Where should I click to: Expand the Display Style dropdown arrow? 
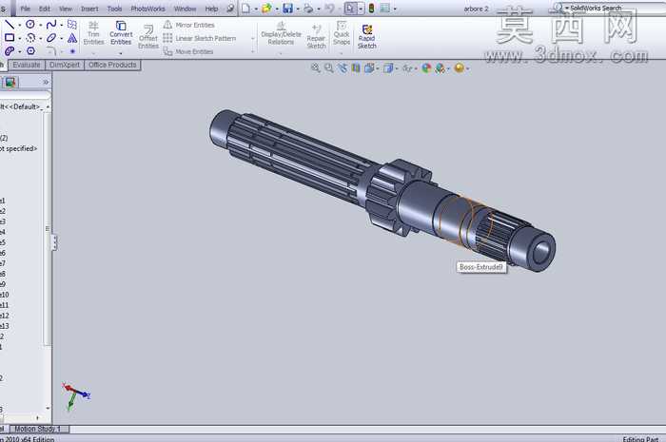397,68
